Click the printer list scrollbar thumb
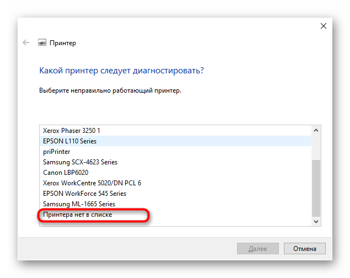Screen dimensions: 350x278 316,188
